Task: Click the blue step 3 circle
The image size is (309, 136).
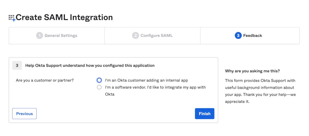Action: click(x=238, y=35)
